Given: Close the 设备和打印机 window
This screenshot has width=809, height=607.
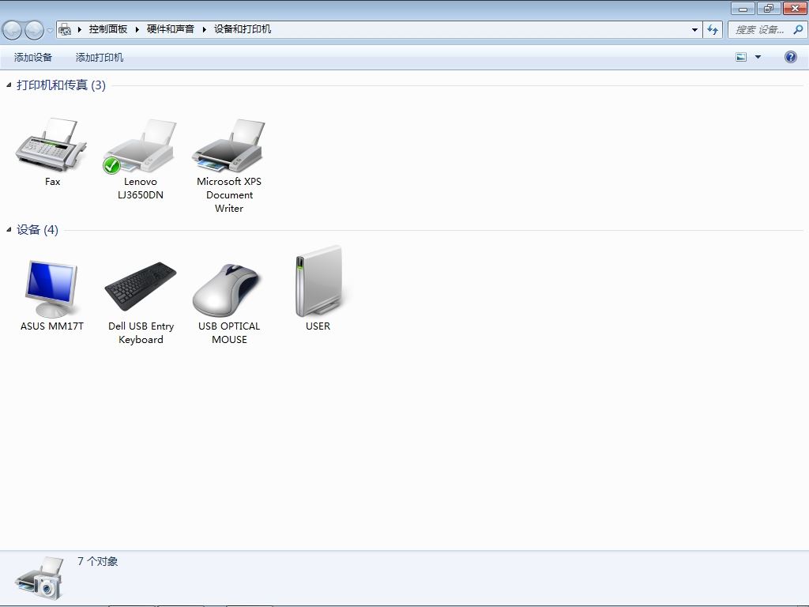Looking at the screenshot, I should (x=795, y=8).
